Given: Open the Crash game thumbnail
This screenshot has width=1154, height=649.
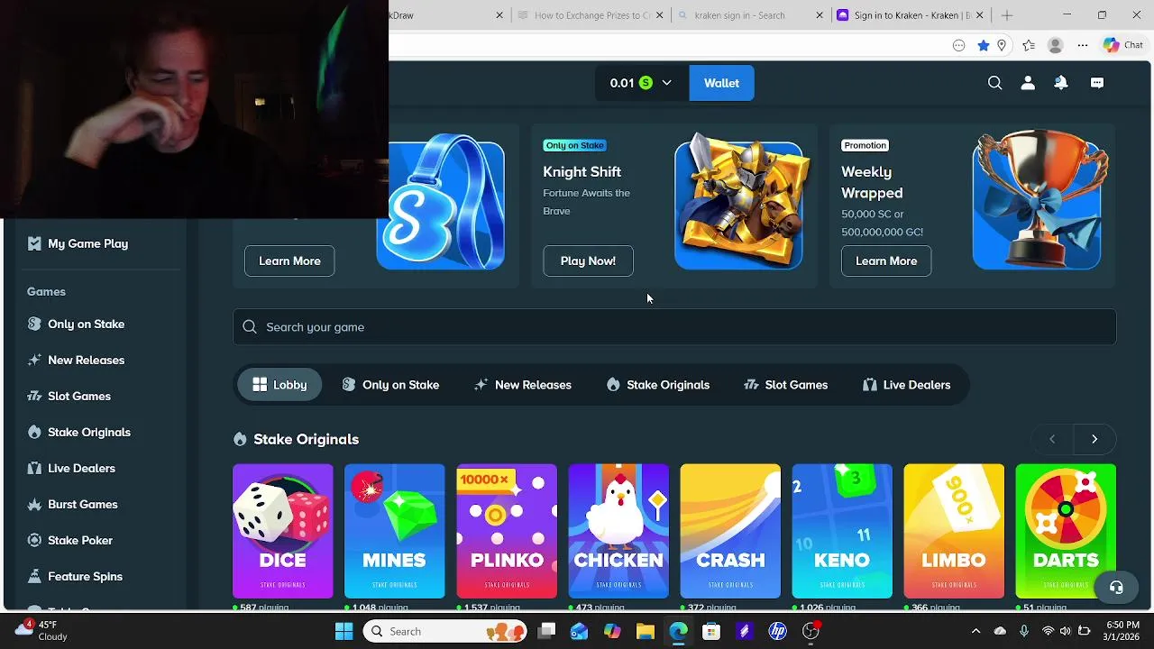Looking at the screenshot, I should click(x=730, y=531).
